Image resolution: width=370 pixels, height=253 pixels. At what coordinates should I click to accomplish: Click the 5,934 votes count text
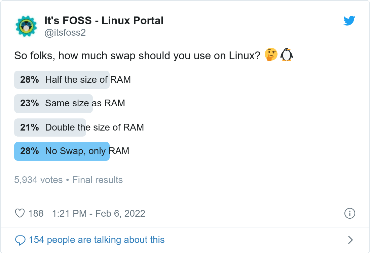coord(38,180)
